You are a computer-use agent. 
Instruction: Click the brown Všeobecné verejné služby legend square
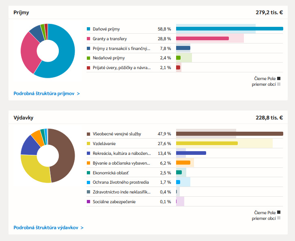pos(88,134)
